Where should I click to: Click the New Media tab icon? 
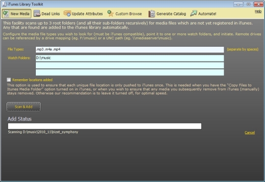[6, 14]
